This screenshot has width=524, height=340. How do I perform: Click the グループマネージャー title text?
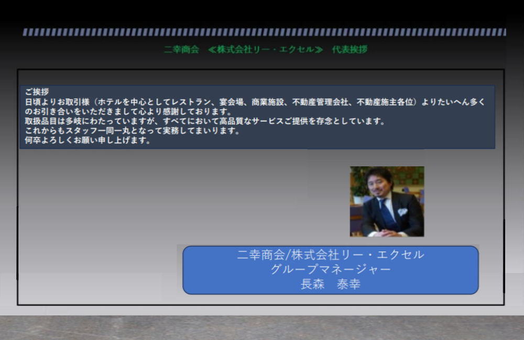pos(331,269)
